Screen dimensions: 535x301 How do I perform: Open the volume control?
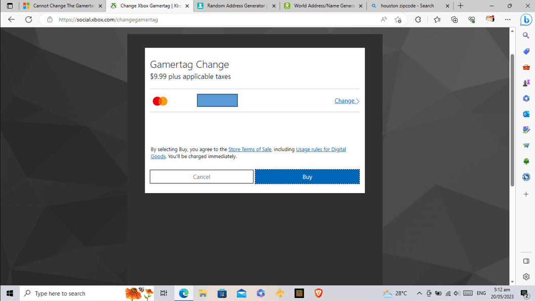(x=457, y=293)
